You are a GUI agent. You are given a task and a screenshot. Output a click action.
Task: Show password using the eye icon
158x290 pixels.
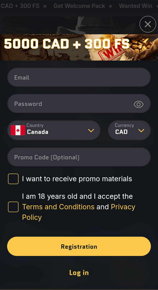click(x=138, y=104)
